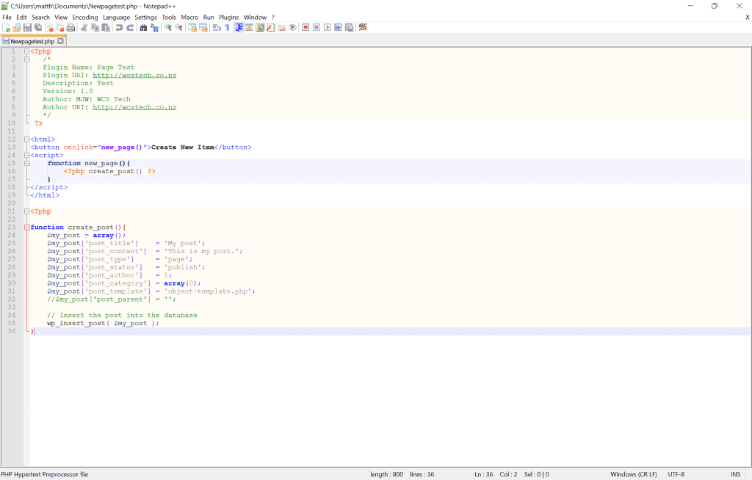Open the Encoding menu
752x480 pixels.
85,18
